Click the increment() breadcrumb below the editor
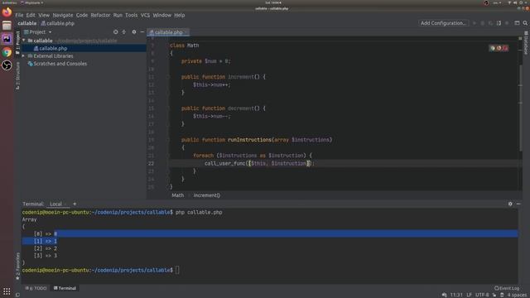 tap(206, 195)
